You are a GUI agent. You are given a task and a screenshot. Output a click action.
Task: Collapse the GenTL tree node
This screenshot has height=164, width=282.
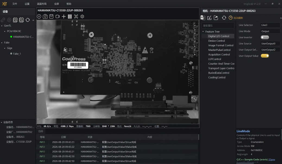(2, 26)
